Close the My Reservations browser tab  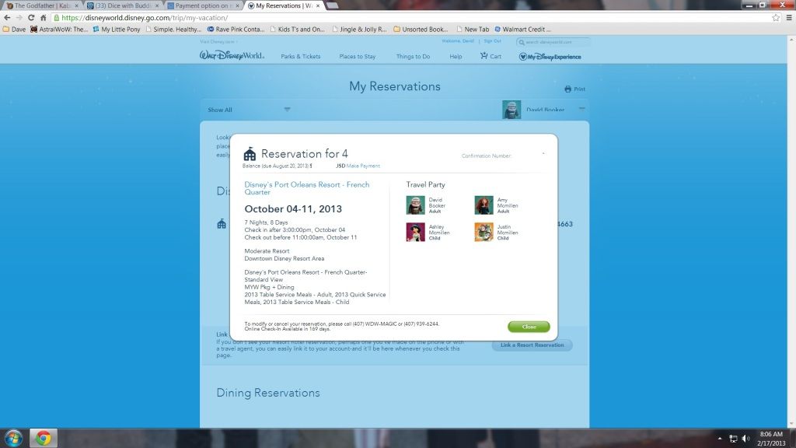(x=318, y=5)
